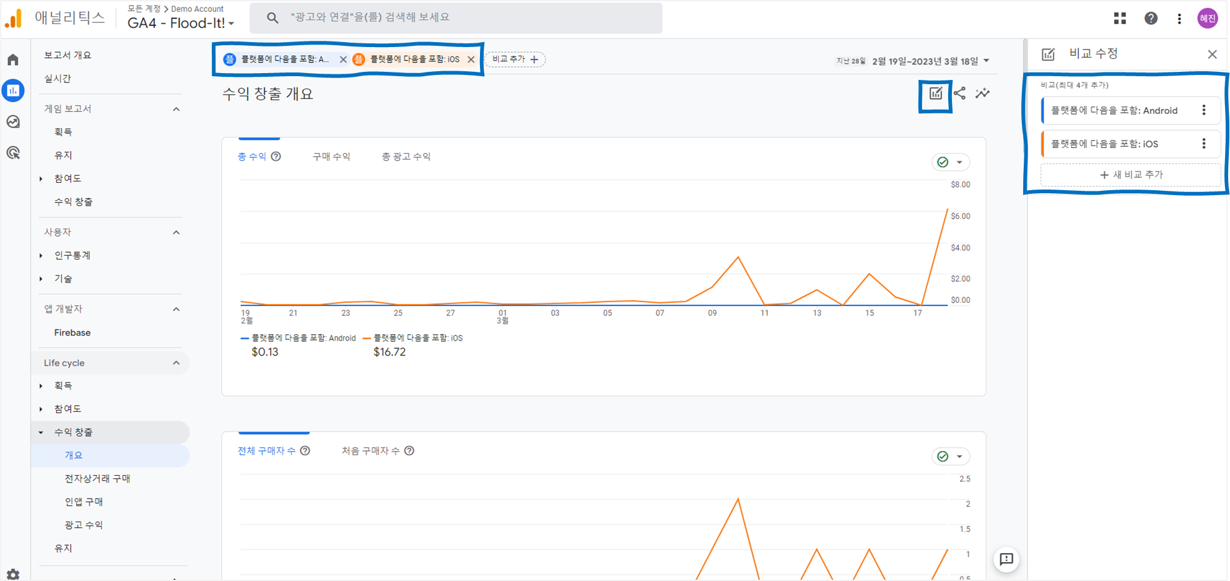Click the 모든 계정 breadcrumb link
The height and width of the screenshot is (581, 1230).
(x=144, y=9)
